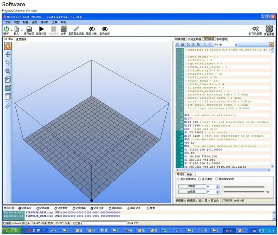Click the 结束层 layer slider
Image resolution: width=278 pixels, height=235 pixels.
[x=243, y=192]
